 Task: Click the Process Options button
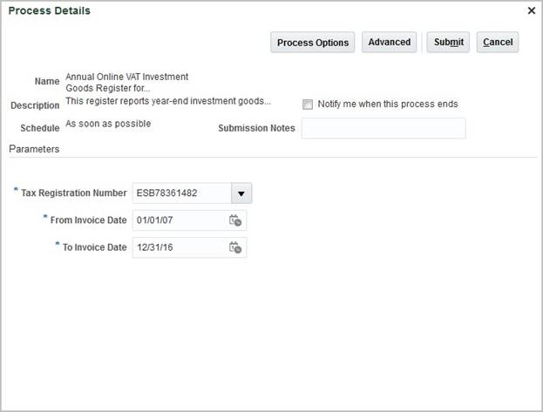pyautogui.click(x=313, y=42)
